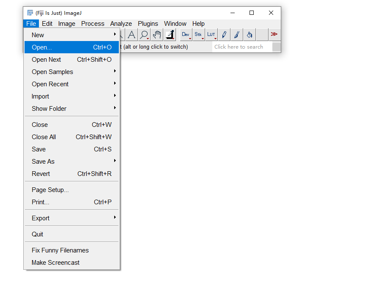This screenshot has height=288, width=373.
Task: Open the Plugins menu
Action: [x=148, y=24]
